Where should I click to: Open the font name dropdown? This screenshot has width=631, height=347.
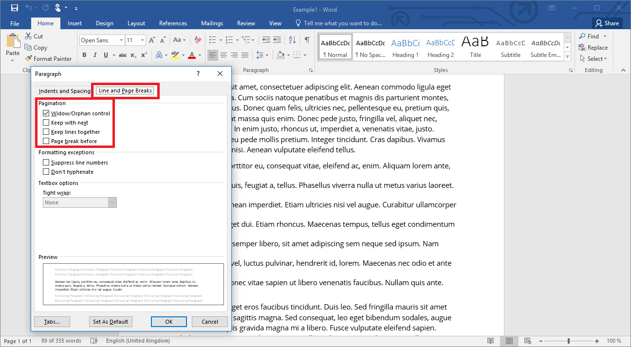pos(121,40)
